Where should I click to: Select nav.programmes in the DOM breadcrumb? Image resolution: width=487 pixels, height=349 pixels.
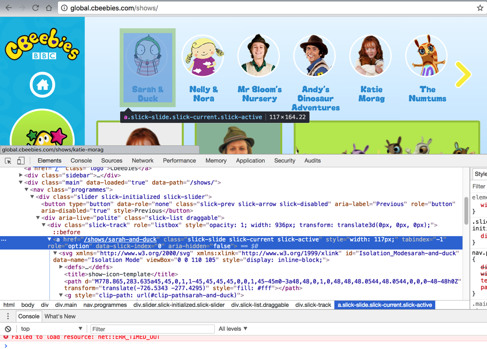[x=105, y=305]
